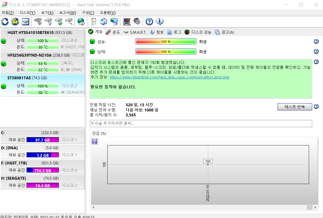The height and width of the screenshot is (218, 323).
Task: Click the C: free space bar 97.7 GB
Action: coord(43,140)
